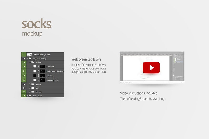Select the 'body' group name
Viewport: 209px width, 139px height.
coord(38,88)
